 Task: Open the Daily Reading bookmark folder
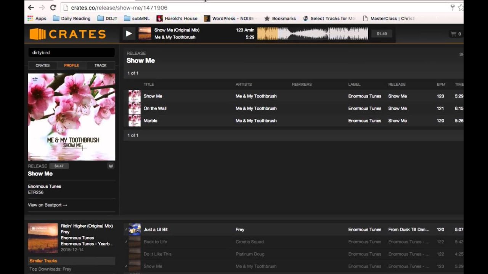pyautogui.click(x=72, y=18)
